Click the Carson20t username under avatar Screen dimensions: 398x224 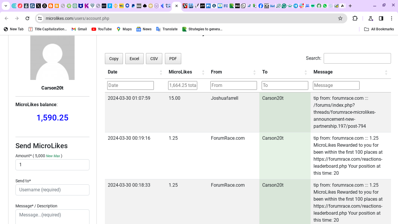tap(52, 88)
